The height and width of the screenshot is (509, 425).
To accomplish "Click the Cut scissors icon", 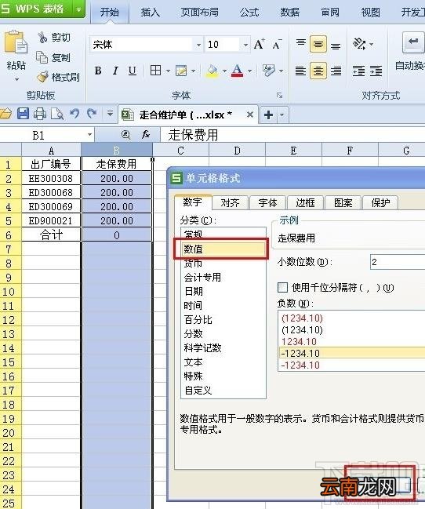I will (x=42, y=38).
